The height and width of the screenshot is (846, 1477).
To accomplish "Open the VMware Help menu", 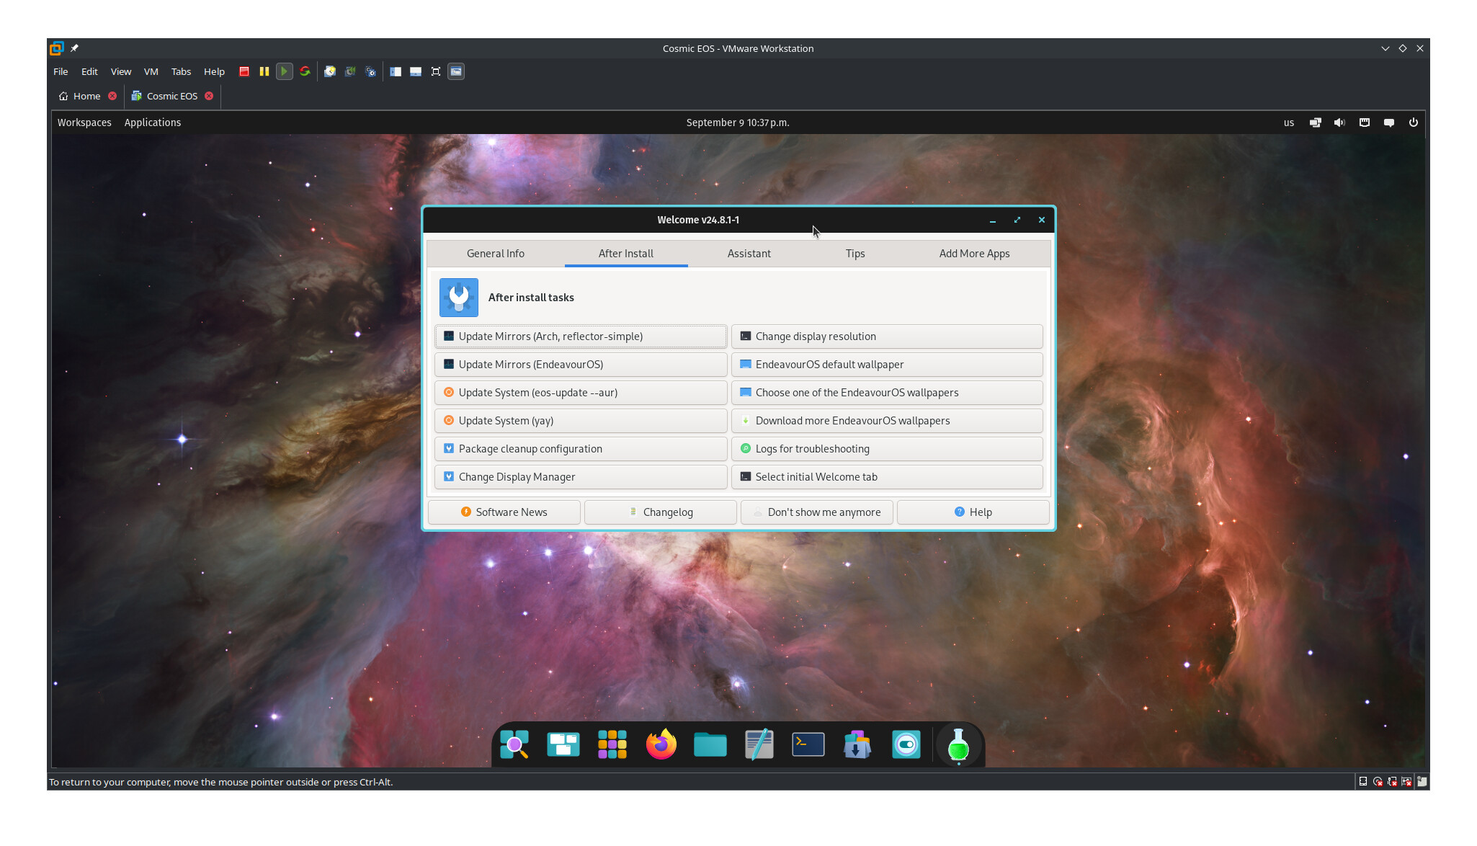I will [214, 71].
